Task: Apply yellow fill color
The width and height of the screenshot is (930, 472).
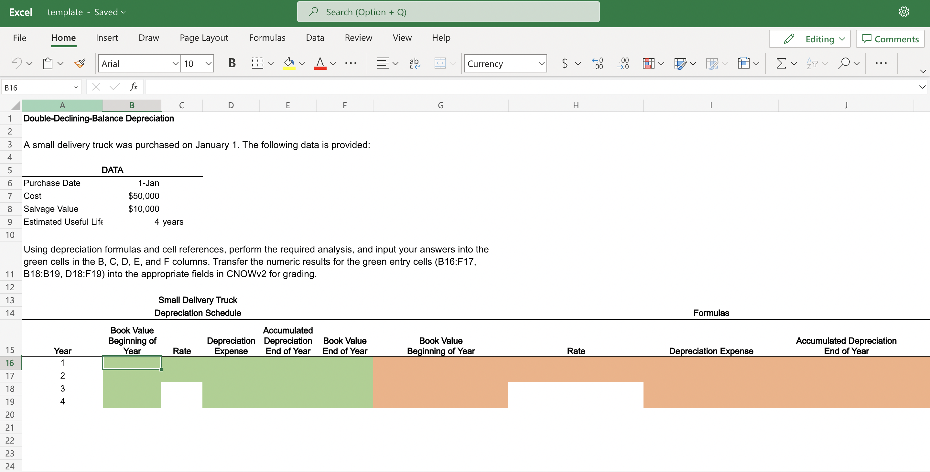Action: (289, 63)
